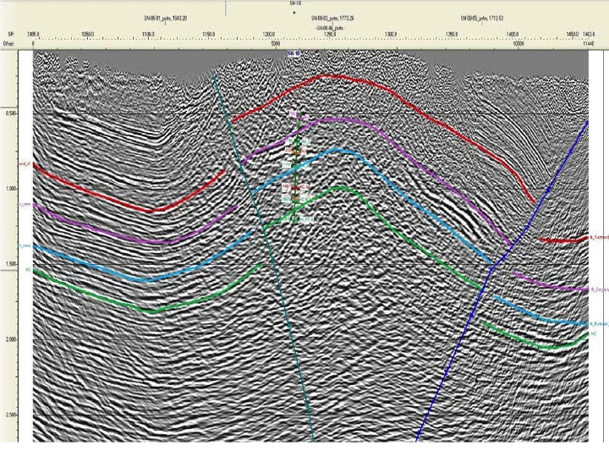Click the red well top marker on SH 1B
The width and height of the screenshot is (609, 457).
coord(295,188)
